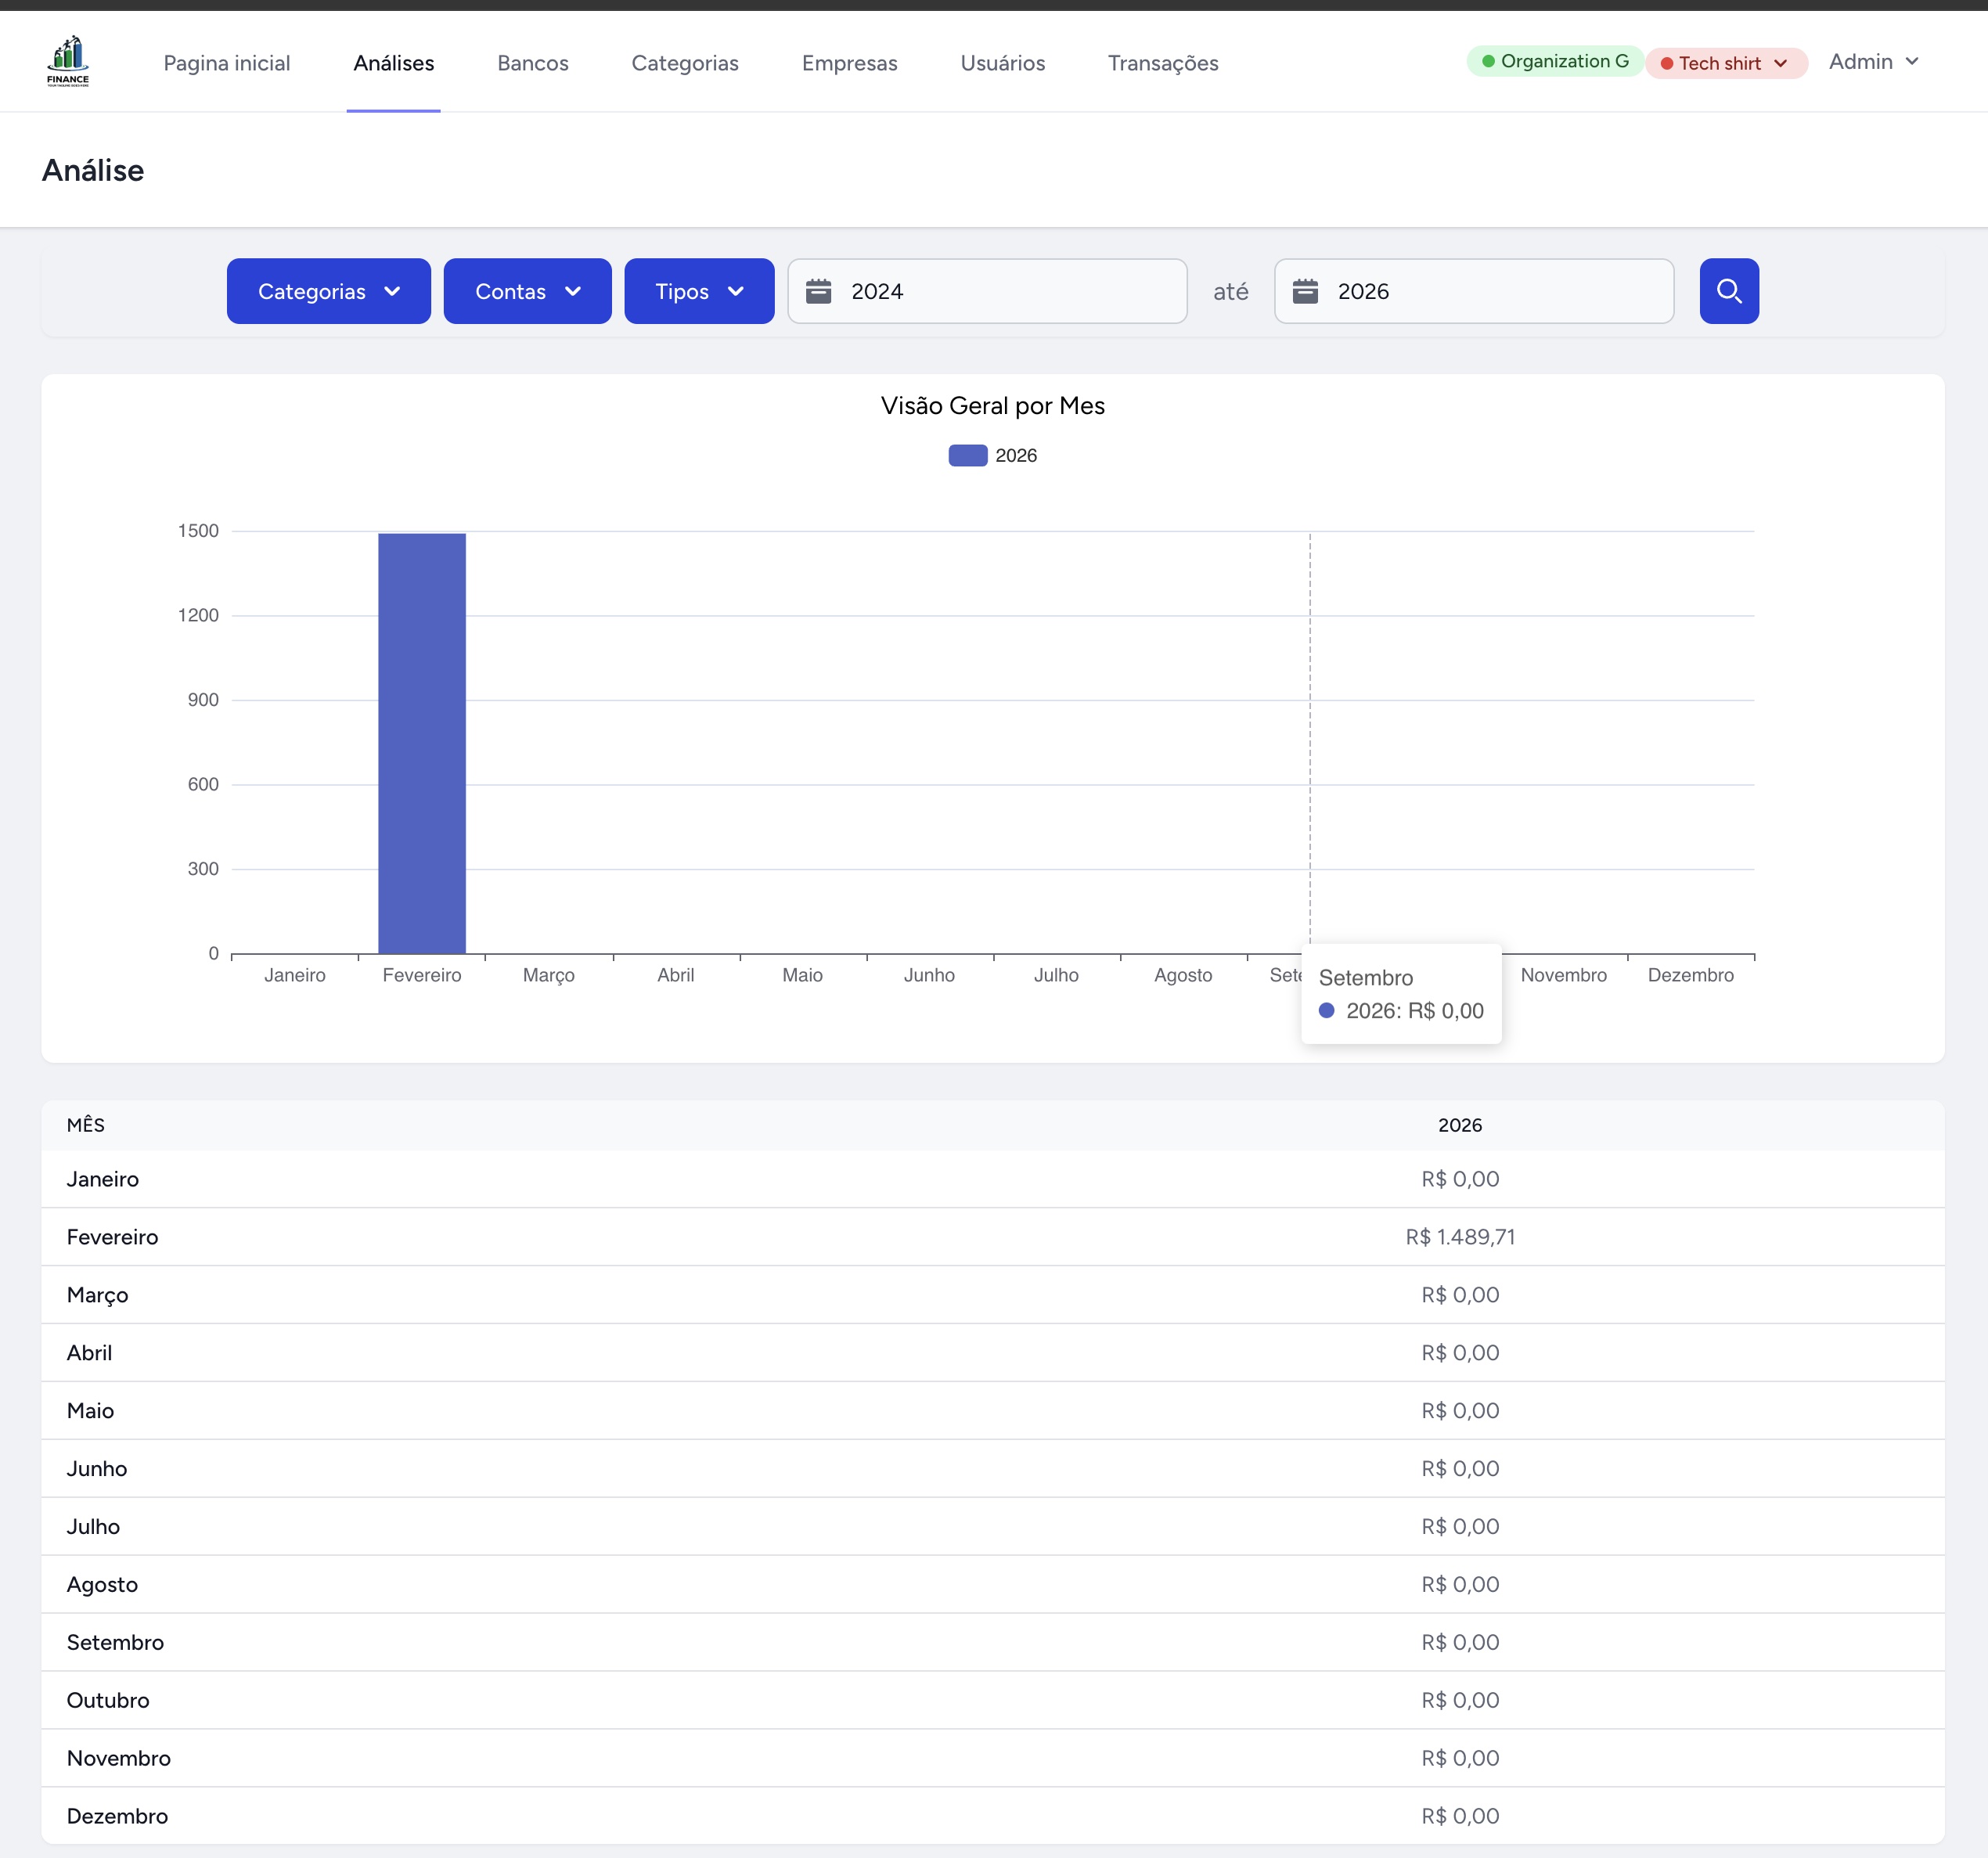Open the Usuários navigation tab

(1003, 63)
